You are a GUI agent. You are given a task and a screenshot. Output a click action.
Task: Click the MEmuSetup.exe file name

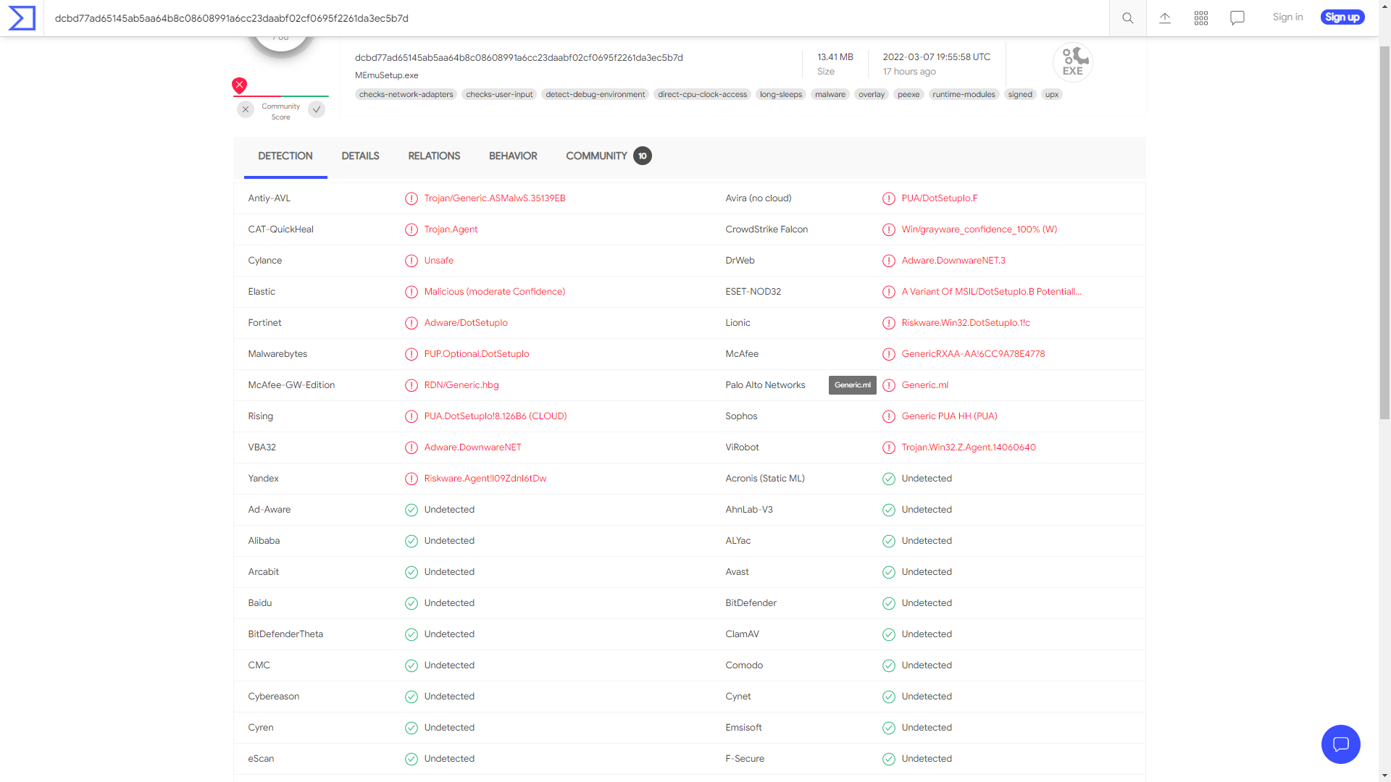[386, 75]
